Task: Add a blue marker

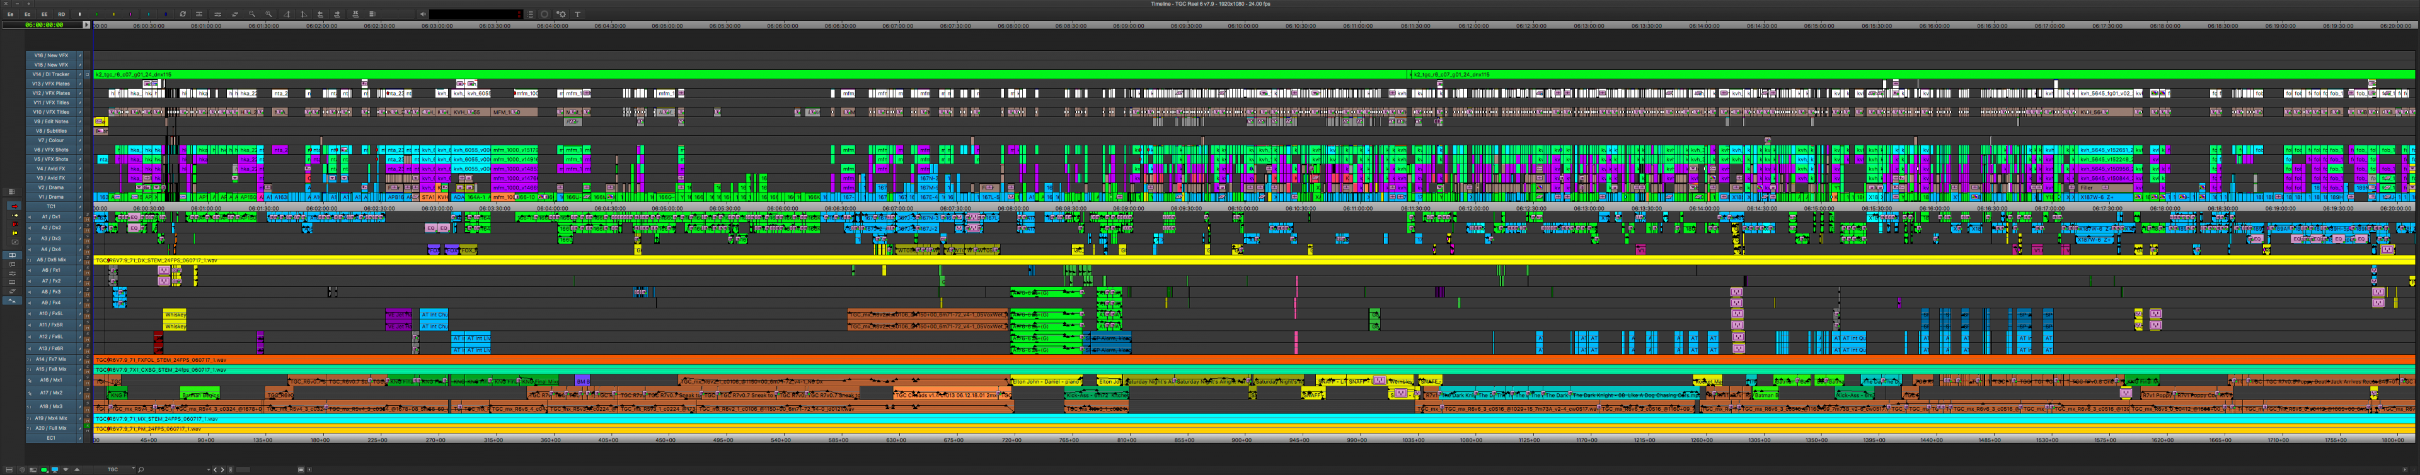Action: (165, 15)
